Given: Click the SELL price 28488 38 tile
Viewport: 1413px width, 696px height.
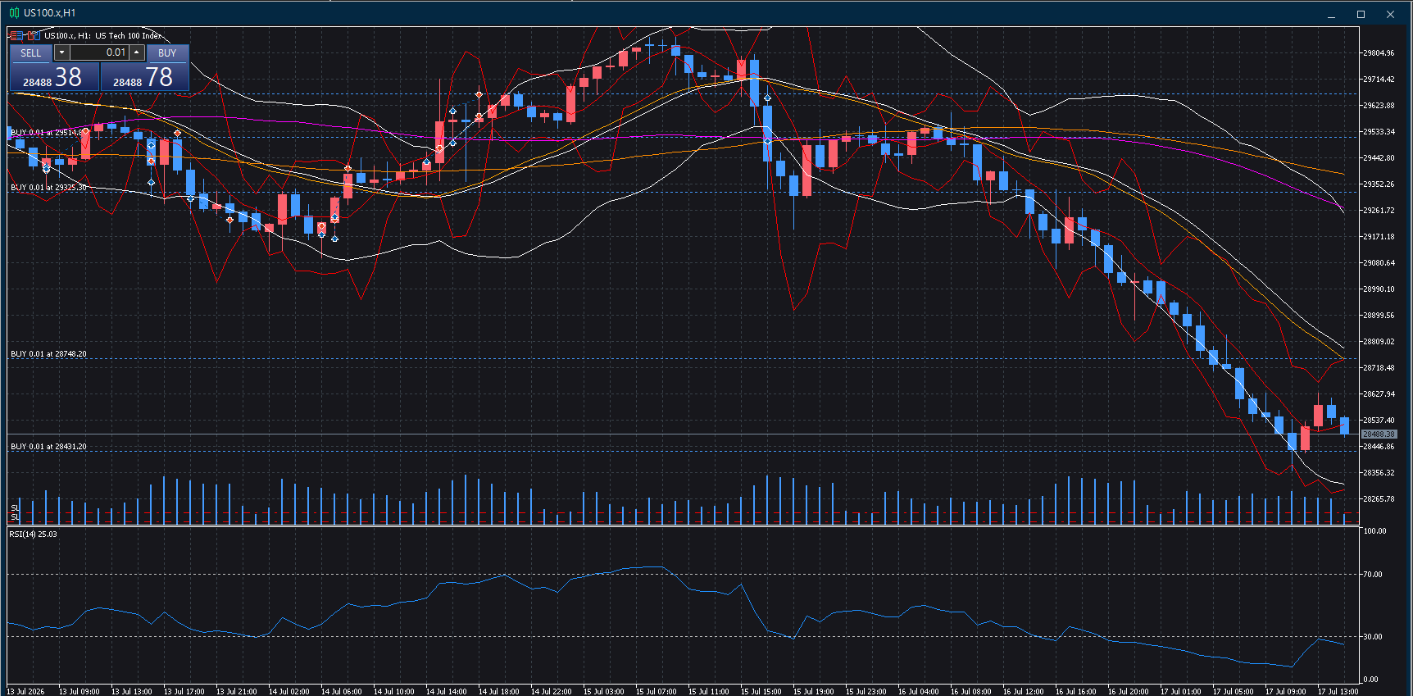Looking at the screenshot, I should click(x=54, y=77).
